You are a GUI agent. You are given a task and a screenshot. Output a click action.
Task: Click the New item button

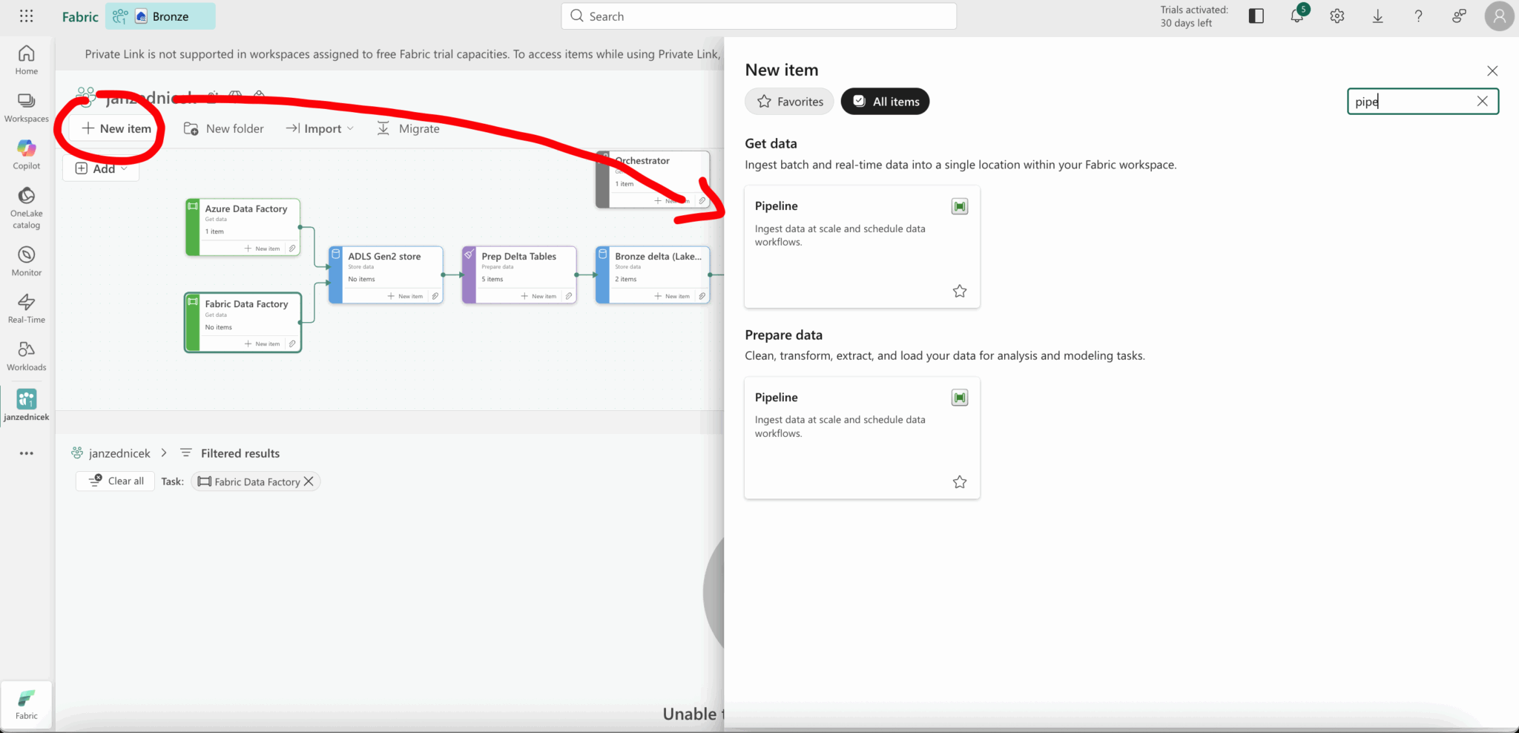(x=116, y=128)
